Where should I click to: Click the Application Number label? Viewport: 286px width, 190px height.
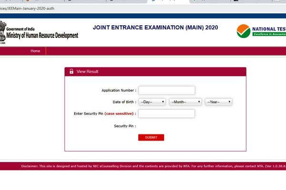click(119, 90)
